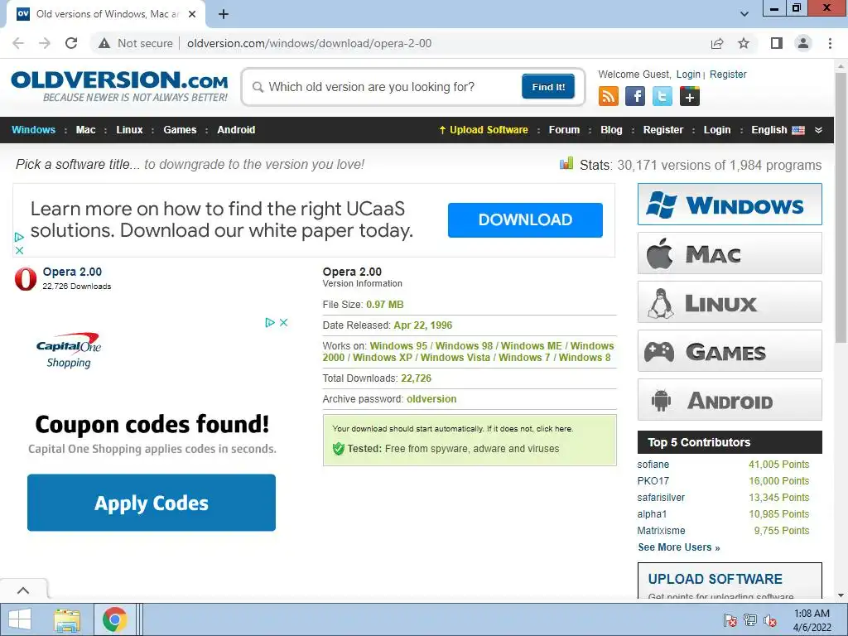Image resolution: width=848 pixels, height=636 pixels.
Task: Click the Find It! button
Action: [548, 86]
